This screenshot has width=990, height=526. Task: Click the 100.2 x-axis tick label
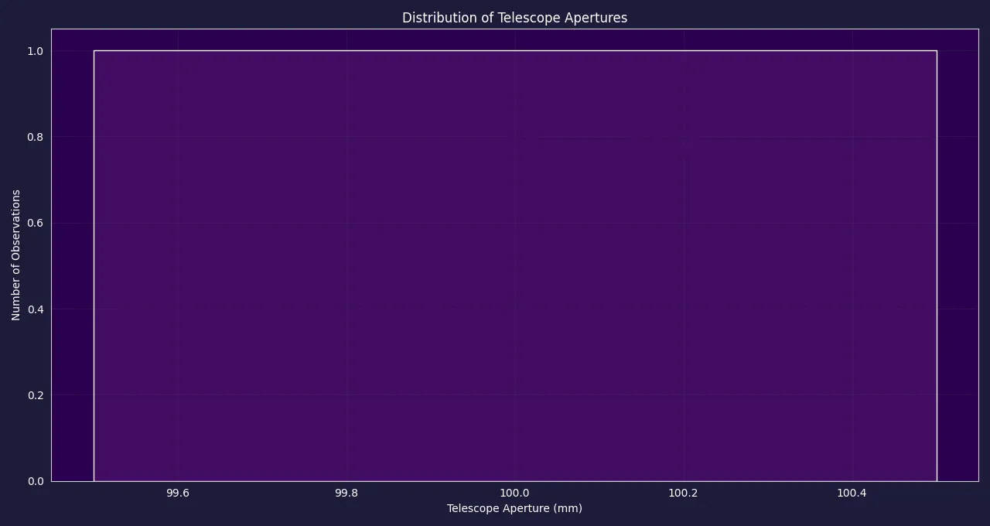tap(683, 494)
